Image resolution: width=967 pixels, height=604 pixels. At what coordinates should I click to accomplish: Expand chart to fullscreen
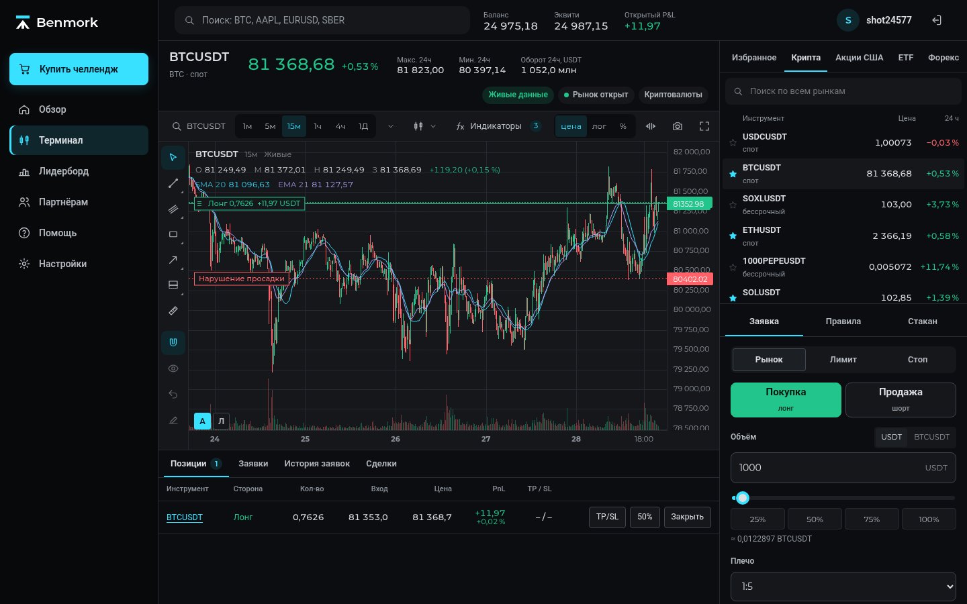[x=704, y=126]
